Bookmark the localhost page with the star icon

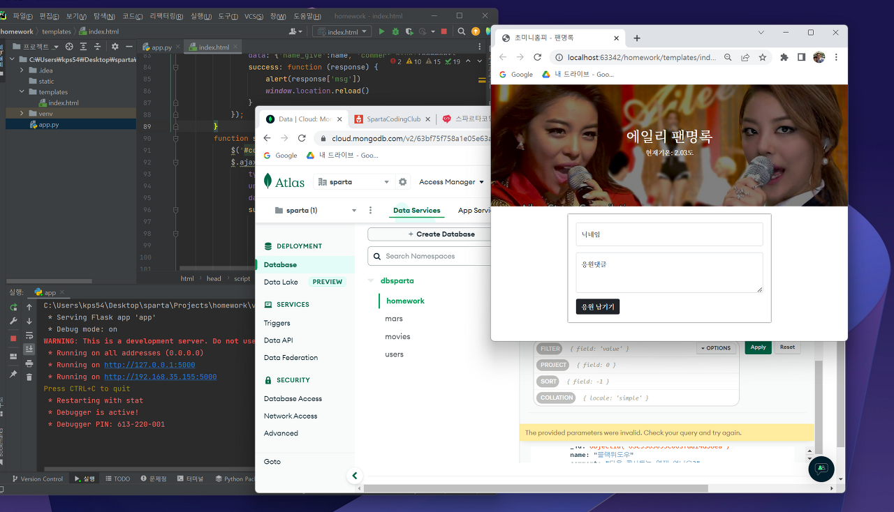(x=763, y=57)
